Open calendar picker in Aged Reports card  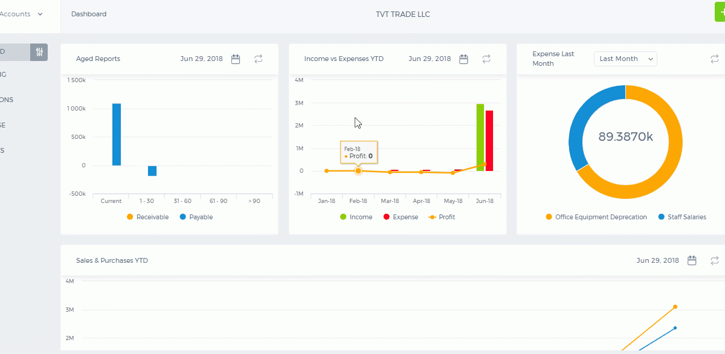click(236, 59)
